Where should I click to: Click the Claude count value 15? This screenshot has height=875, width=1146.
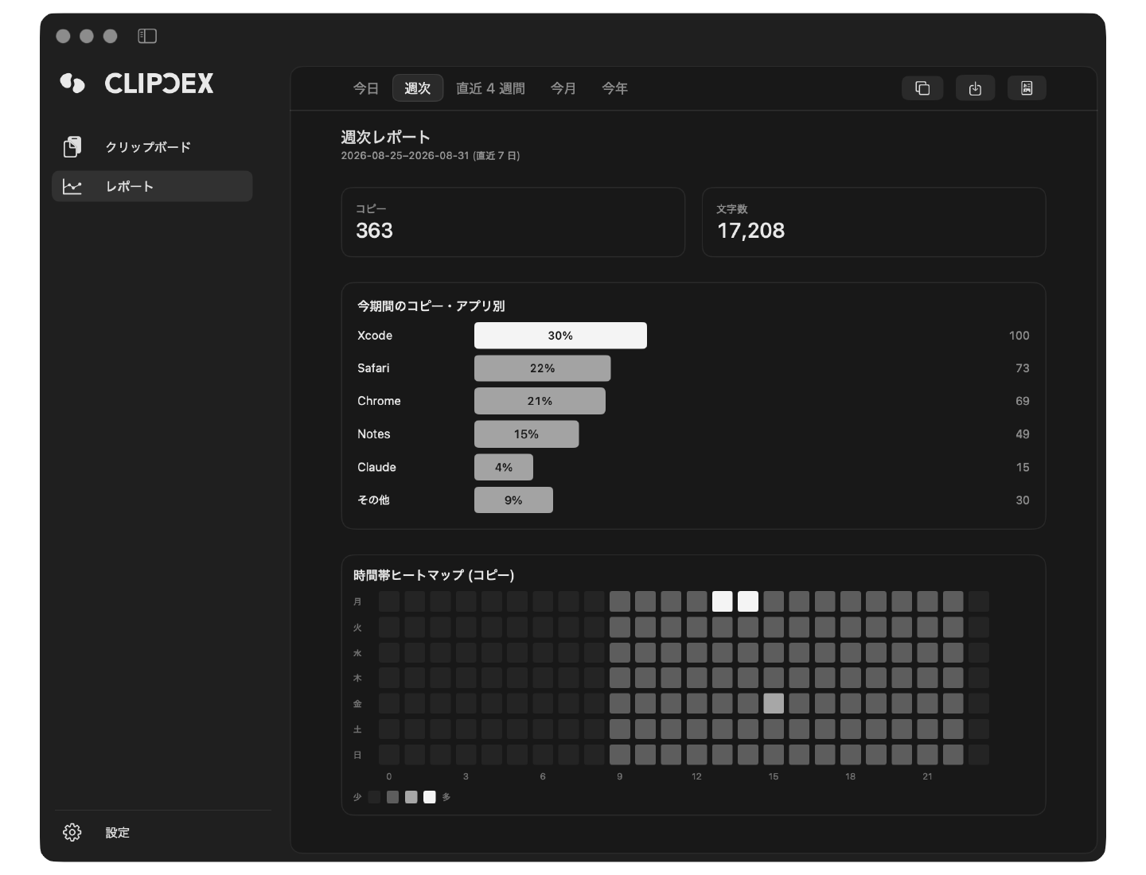[1023, 467]
